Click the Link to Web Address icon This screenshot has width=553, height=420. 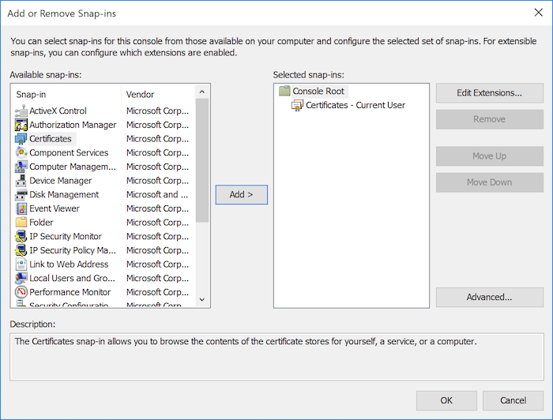click(x=21, y=264)
